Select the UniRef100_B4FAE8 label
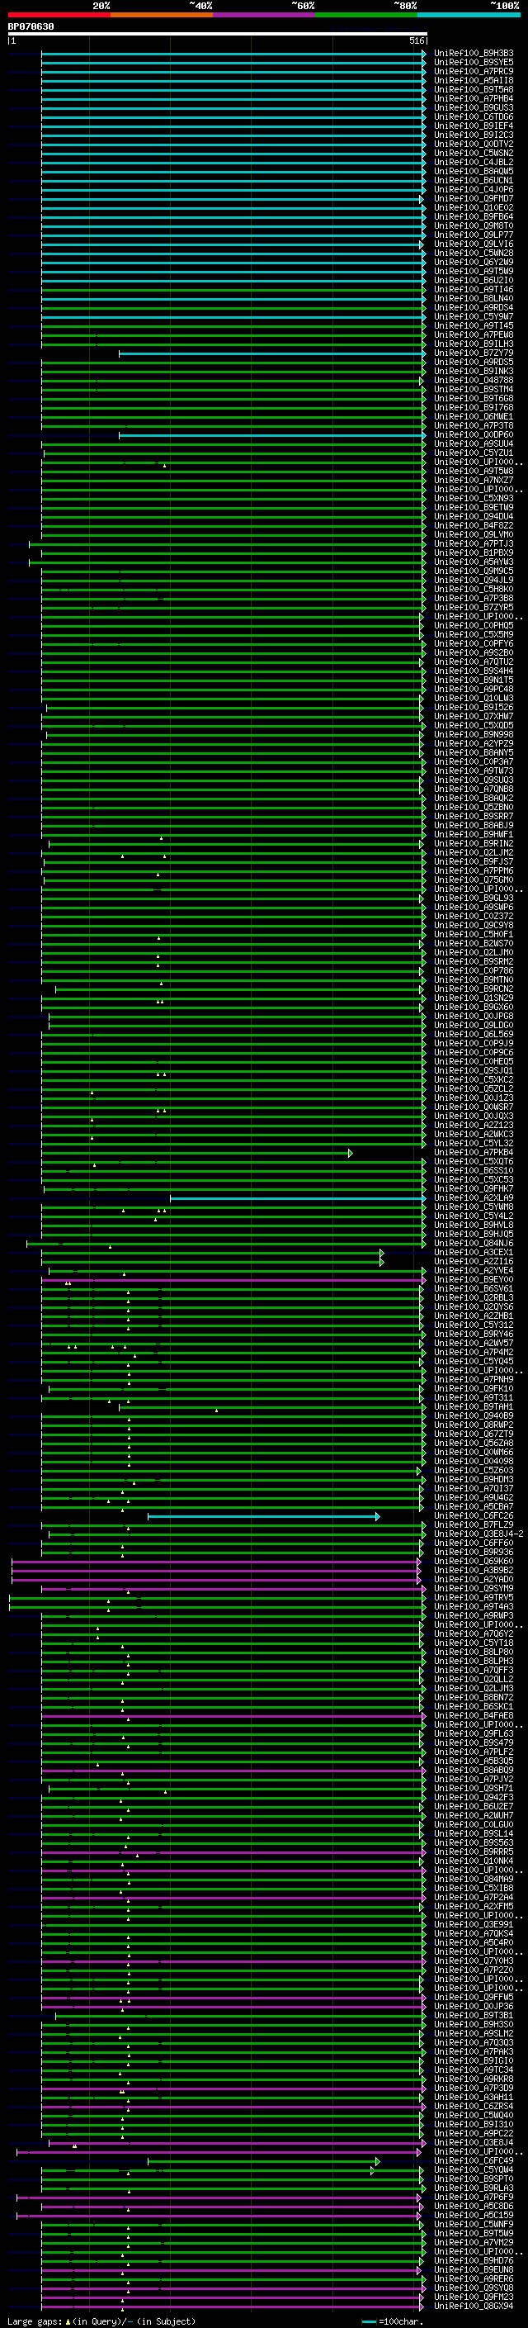 point(473,1716)
